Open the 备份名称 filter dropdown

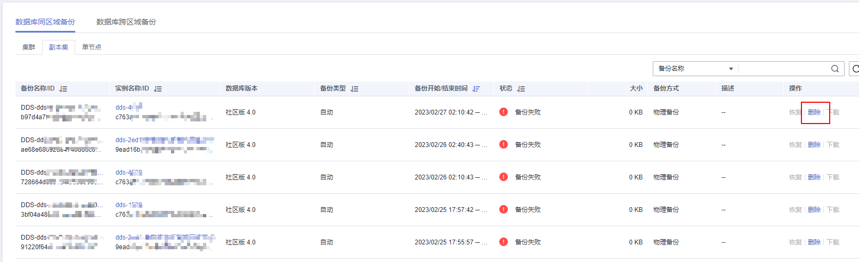pyautogui.click(x=695, y=69)
